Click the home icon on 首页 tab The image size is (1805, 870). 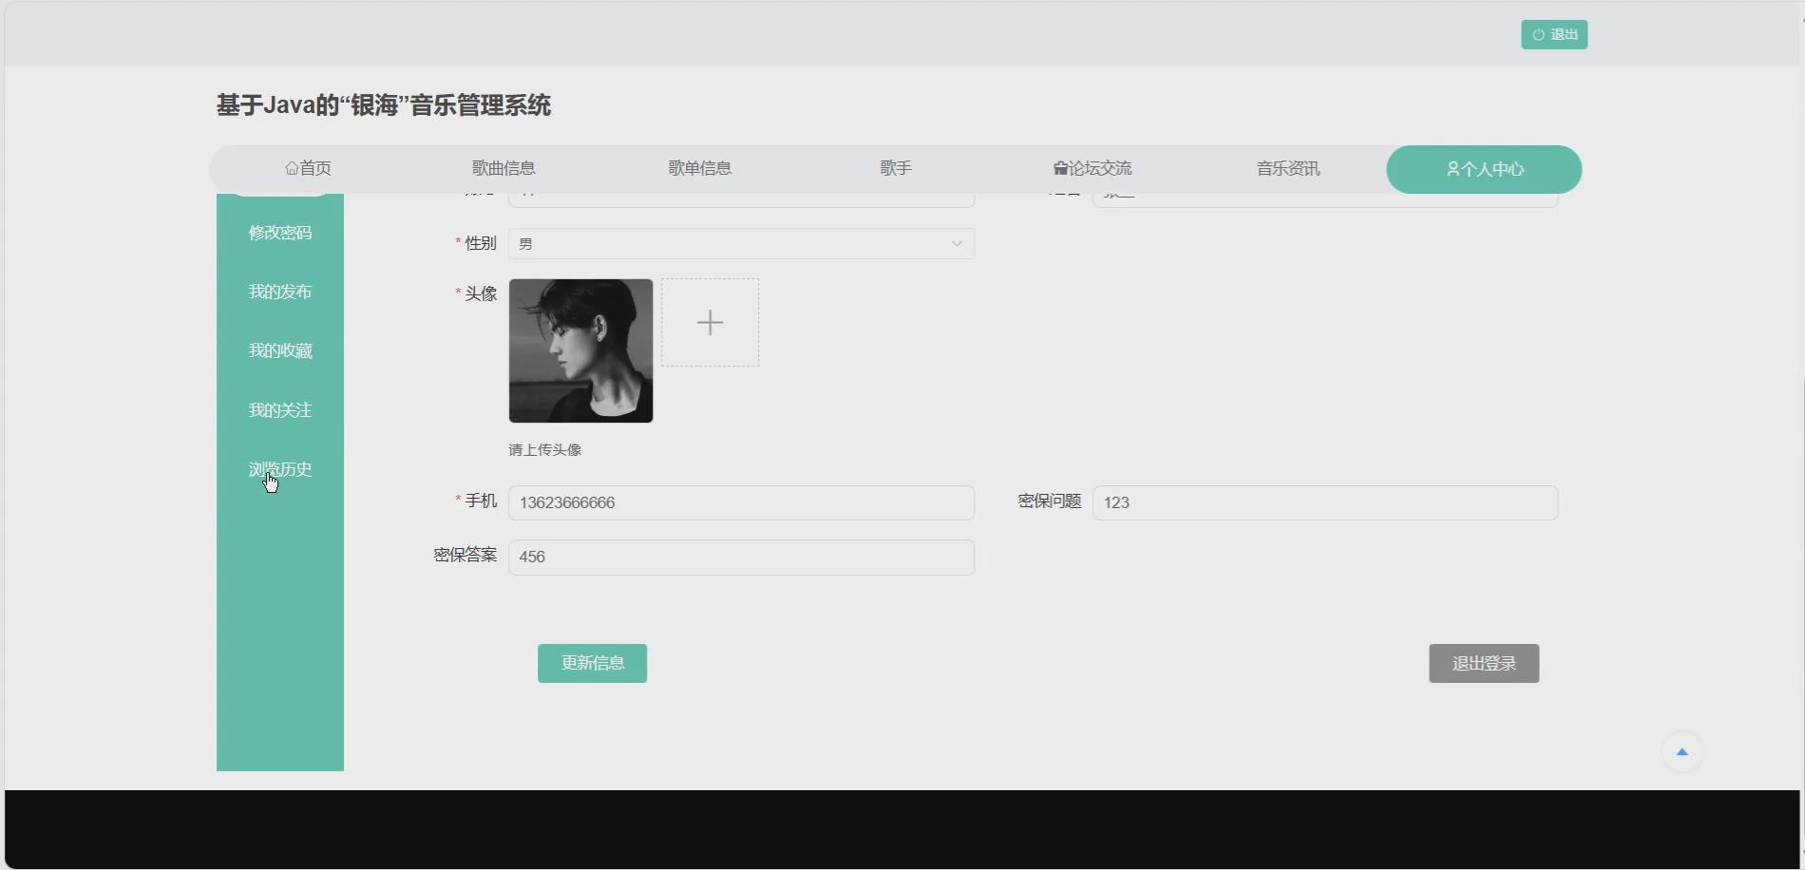point(293,167)
